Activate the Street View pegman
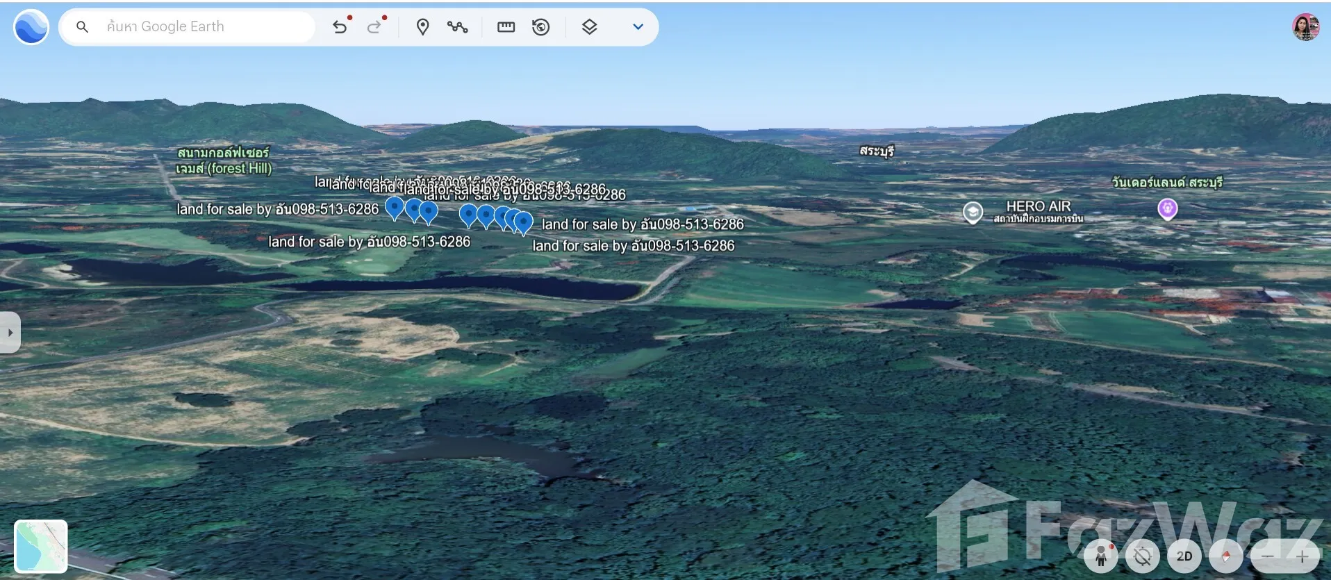1331x580 pixels. click(1101, 556)
